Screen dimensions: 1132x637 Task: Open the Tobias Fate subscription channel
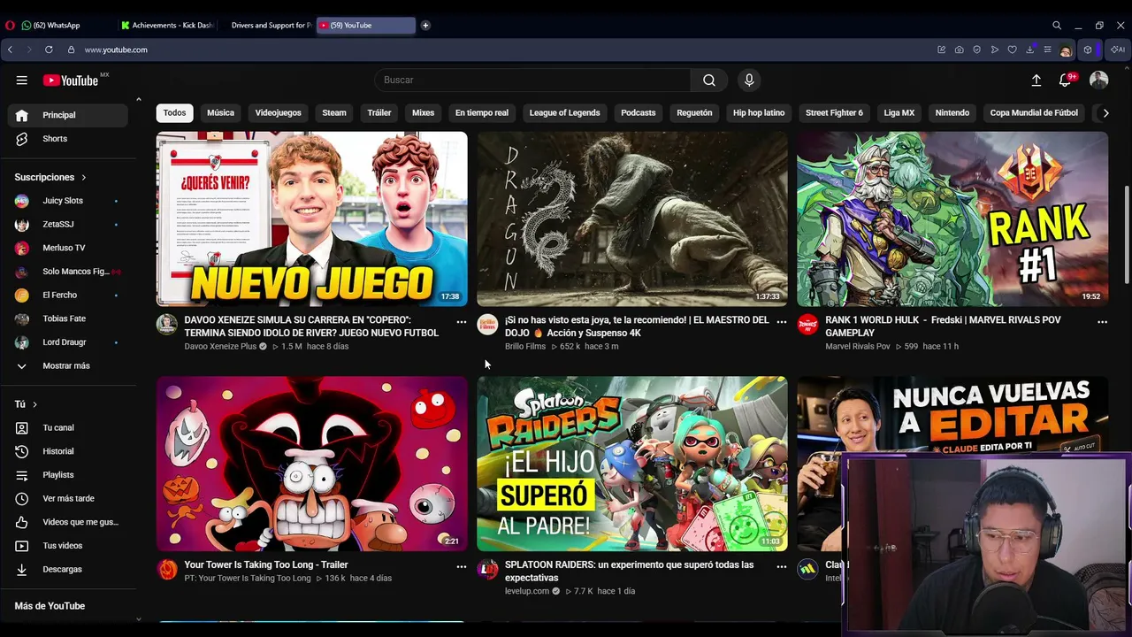[x=68, y=318]
